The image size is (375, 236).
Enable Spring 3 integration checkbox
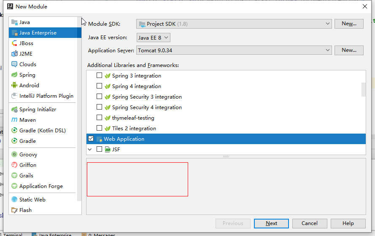(x=99, y=75)
